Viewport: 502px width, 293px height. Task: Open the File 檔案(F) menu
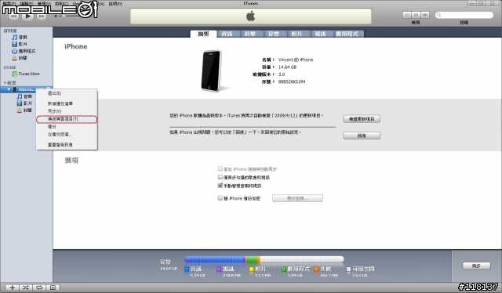(9, 3)
